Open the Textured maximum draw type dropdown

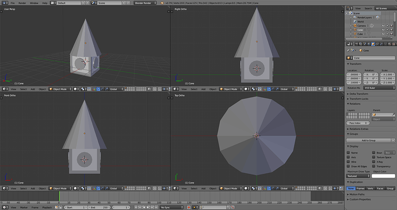pyautogui.click(x=358, y=176)
